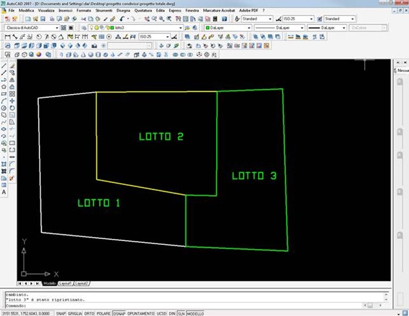
Task: Select the Rectangle draw tool
Action: 4,93
